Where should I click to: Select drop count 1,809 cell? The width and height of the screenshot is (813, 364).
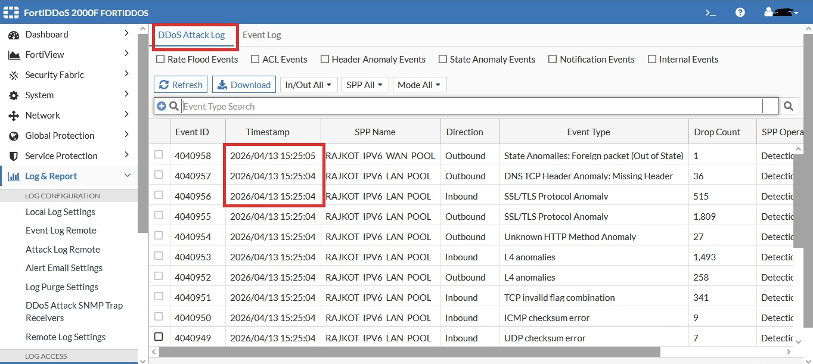[x=705, y=216]
